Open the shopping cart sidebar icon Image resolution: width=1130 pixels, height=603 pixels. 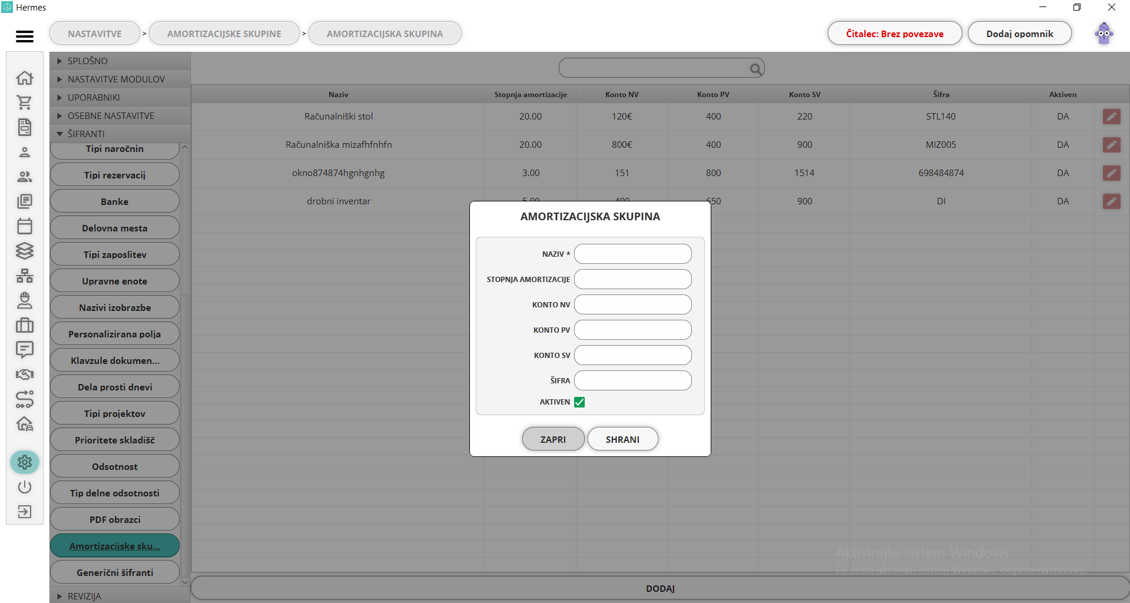tap(25, 102)
